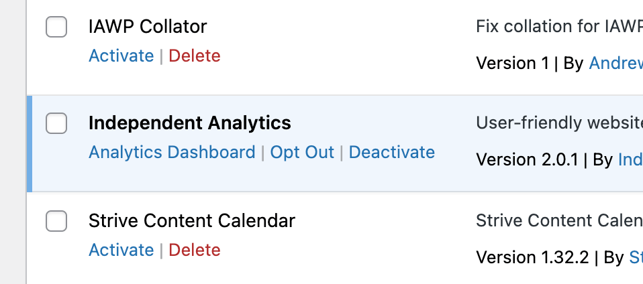643x284 pixels.
Task: Click the IAWP Collator plugin title
Action: (148, 27)
